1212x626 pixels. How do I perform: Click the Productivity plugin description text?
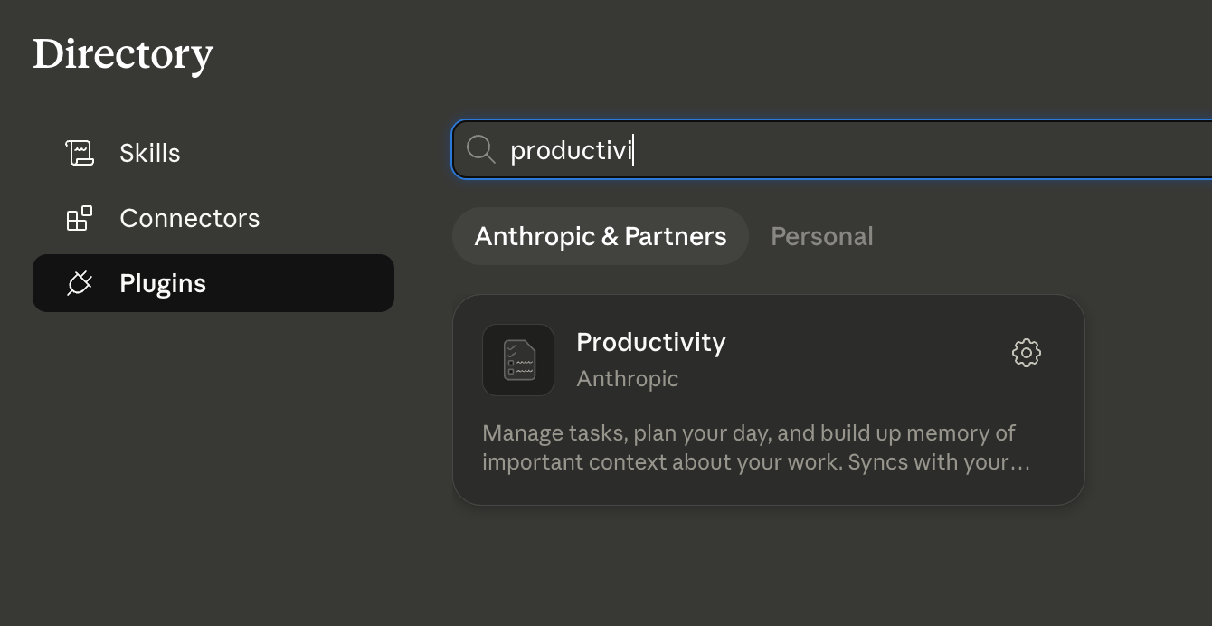tap(756, 447)
